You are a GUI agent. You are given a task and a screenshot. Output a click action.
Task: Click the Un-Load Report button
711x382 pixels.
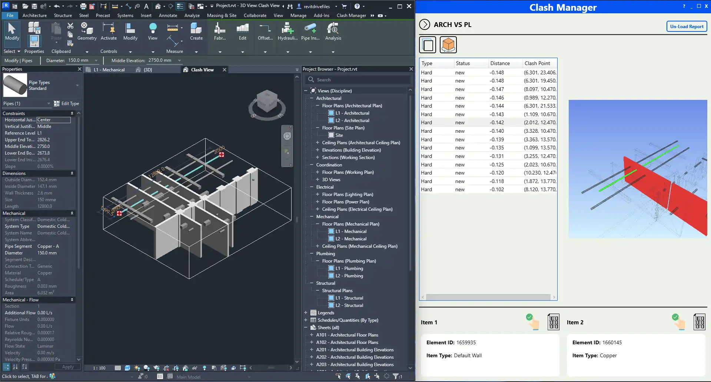687,27
